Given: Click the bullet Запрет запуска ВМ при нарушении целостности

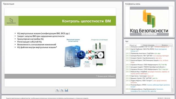Looking at the screenshot, I should point(41,36).
